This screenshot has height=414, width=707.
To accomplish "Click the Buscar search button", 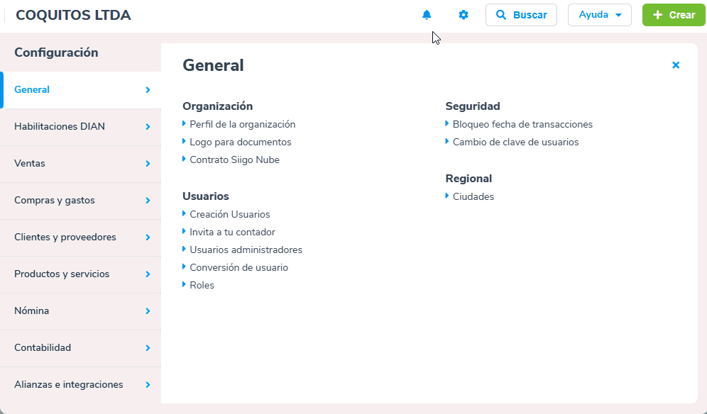I will point(521,15).
